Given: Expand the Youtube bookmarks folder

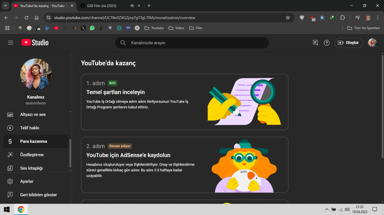Looking at the screenshot, I should coord(154,28).
